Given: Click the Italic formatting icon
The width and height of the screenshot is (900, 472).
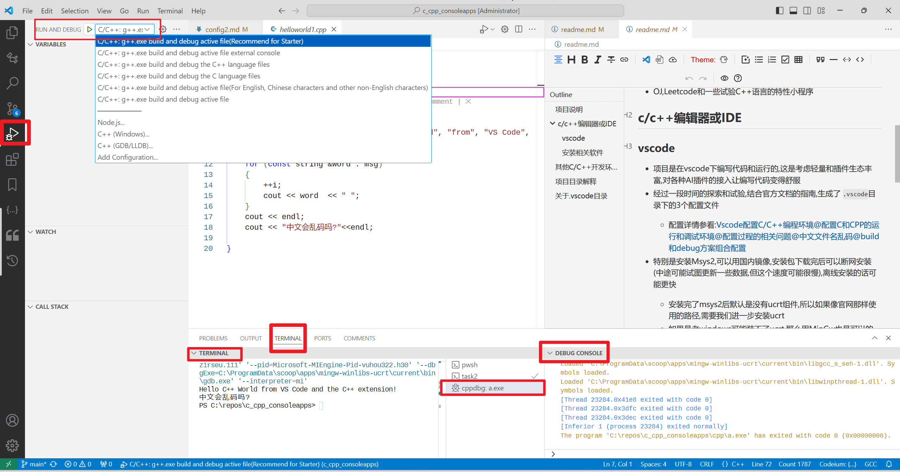Looking at the screenshot, I should point(597,59).
